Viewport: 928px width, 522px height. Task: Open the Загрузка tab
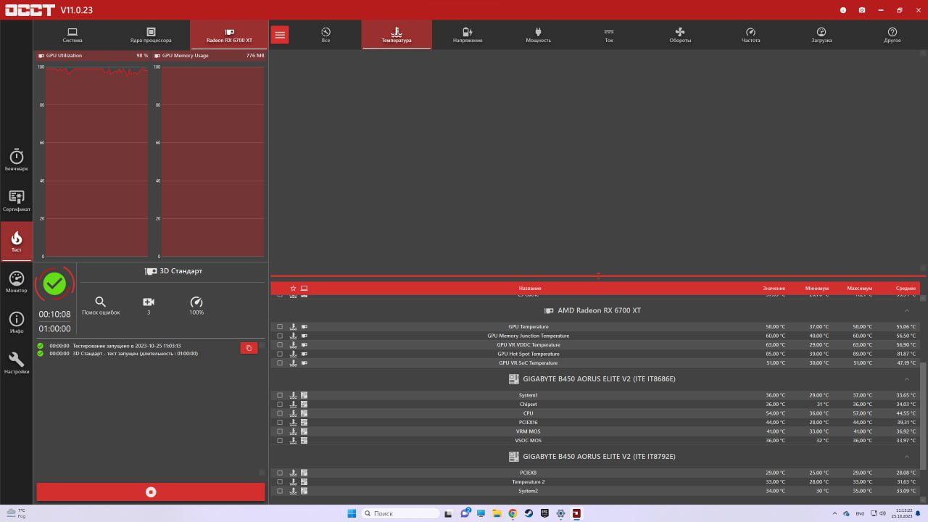[x=821, y=35]
